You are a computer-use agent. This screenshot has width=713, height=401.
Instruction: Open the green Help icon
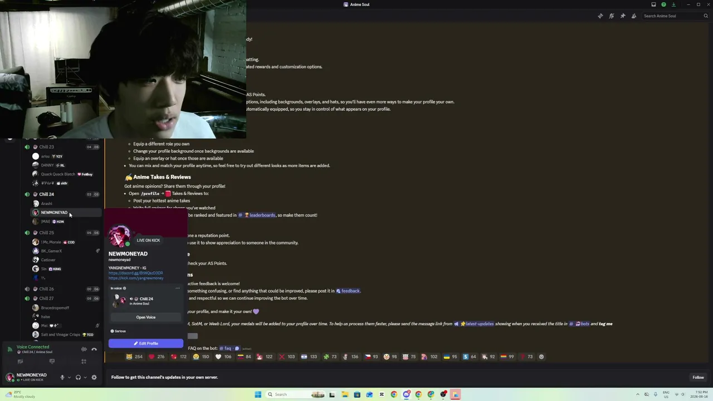(x=663, y=4)
